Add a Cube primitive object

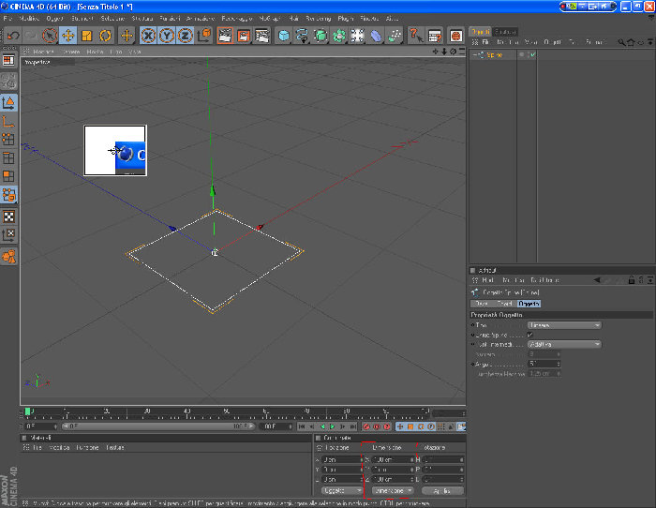point(284,36)
